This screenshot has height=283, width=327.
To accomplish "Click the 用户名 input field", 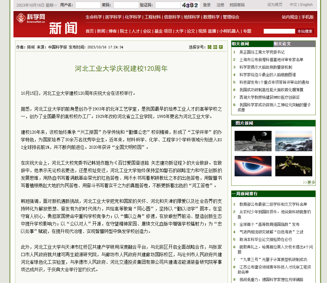I will [x=88, y=5].
